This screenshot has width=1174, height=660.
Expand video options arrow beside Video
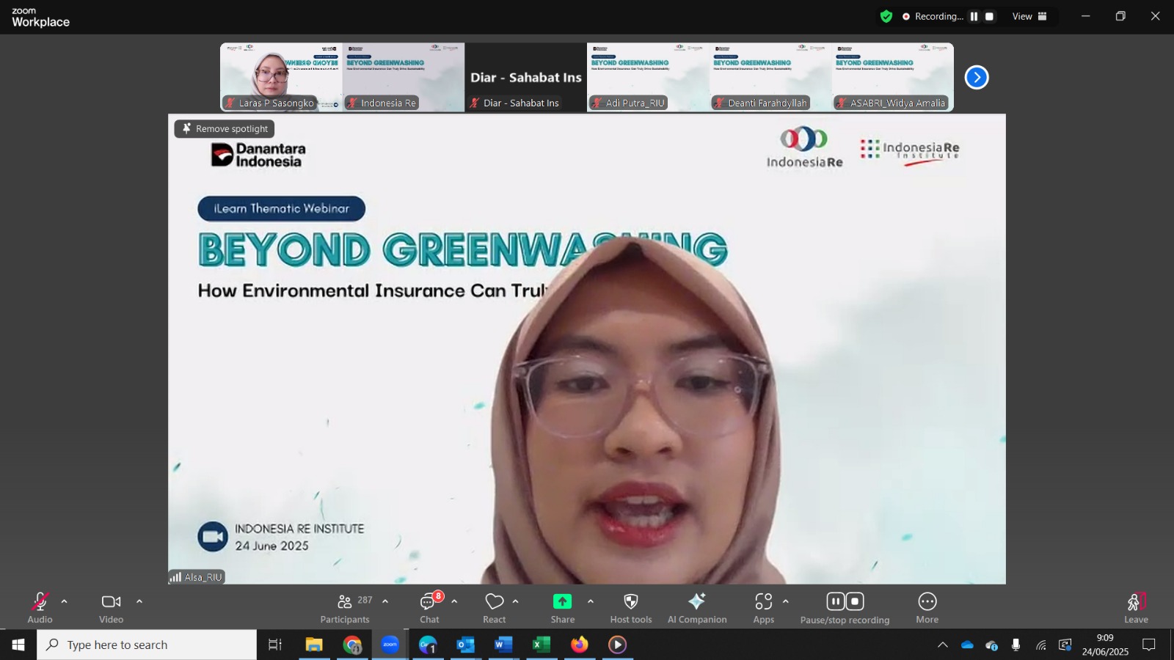[x=139, y=601]
